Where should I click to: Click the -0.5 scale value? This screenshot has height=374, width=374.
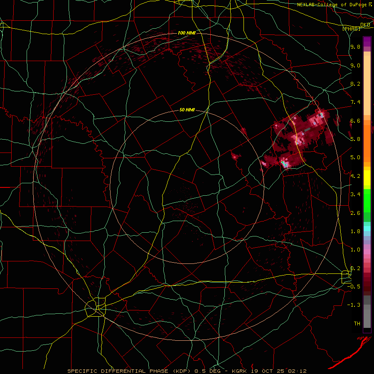(x=354, y=287)
